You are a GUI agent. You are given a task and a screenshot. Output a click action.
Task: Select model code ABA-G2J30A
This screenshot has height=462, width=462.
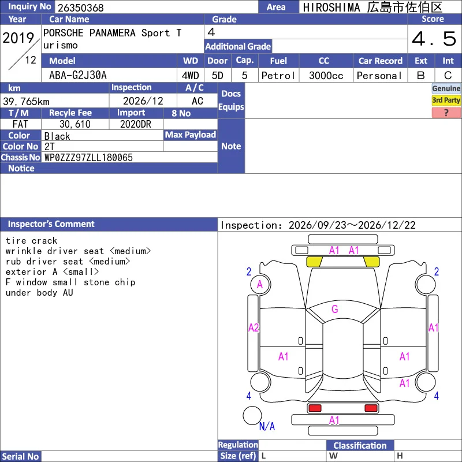point(78,76)
